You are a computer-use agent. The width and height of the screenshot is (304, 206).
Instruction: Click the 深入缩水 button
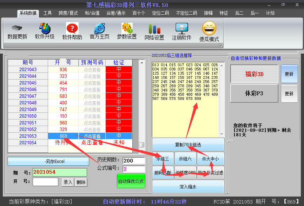click(x=188, y=187)
